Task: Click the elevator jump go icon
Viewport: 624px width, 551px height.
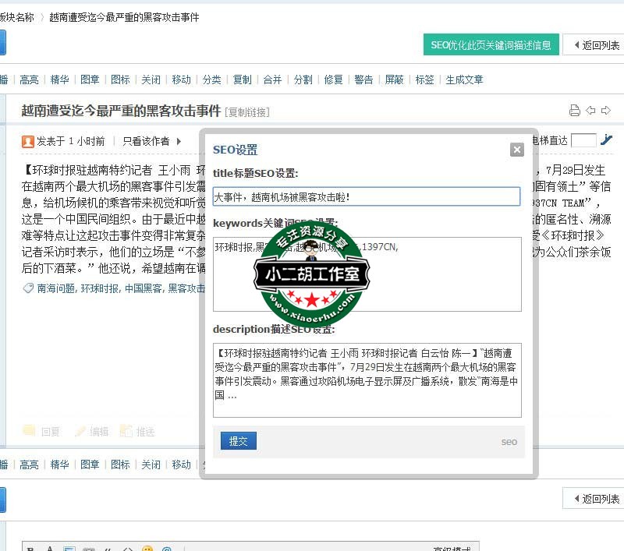Action: (607, 140)
